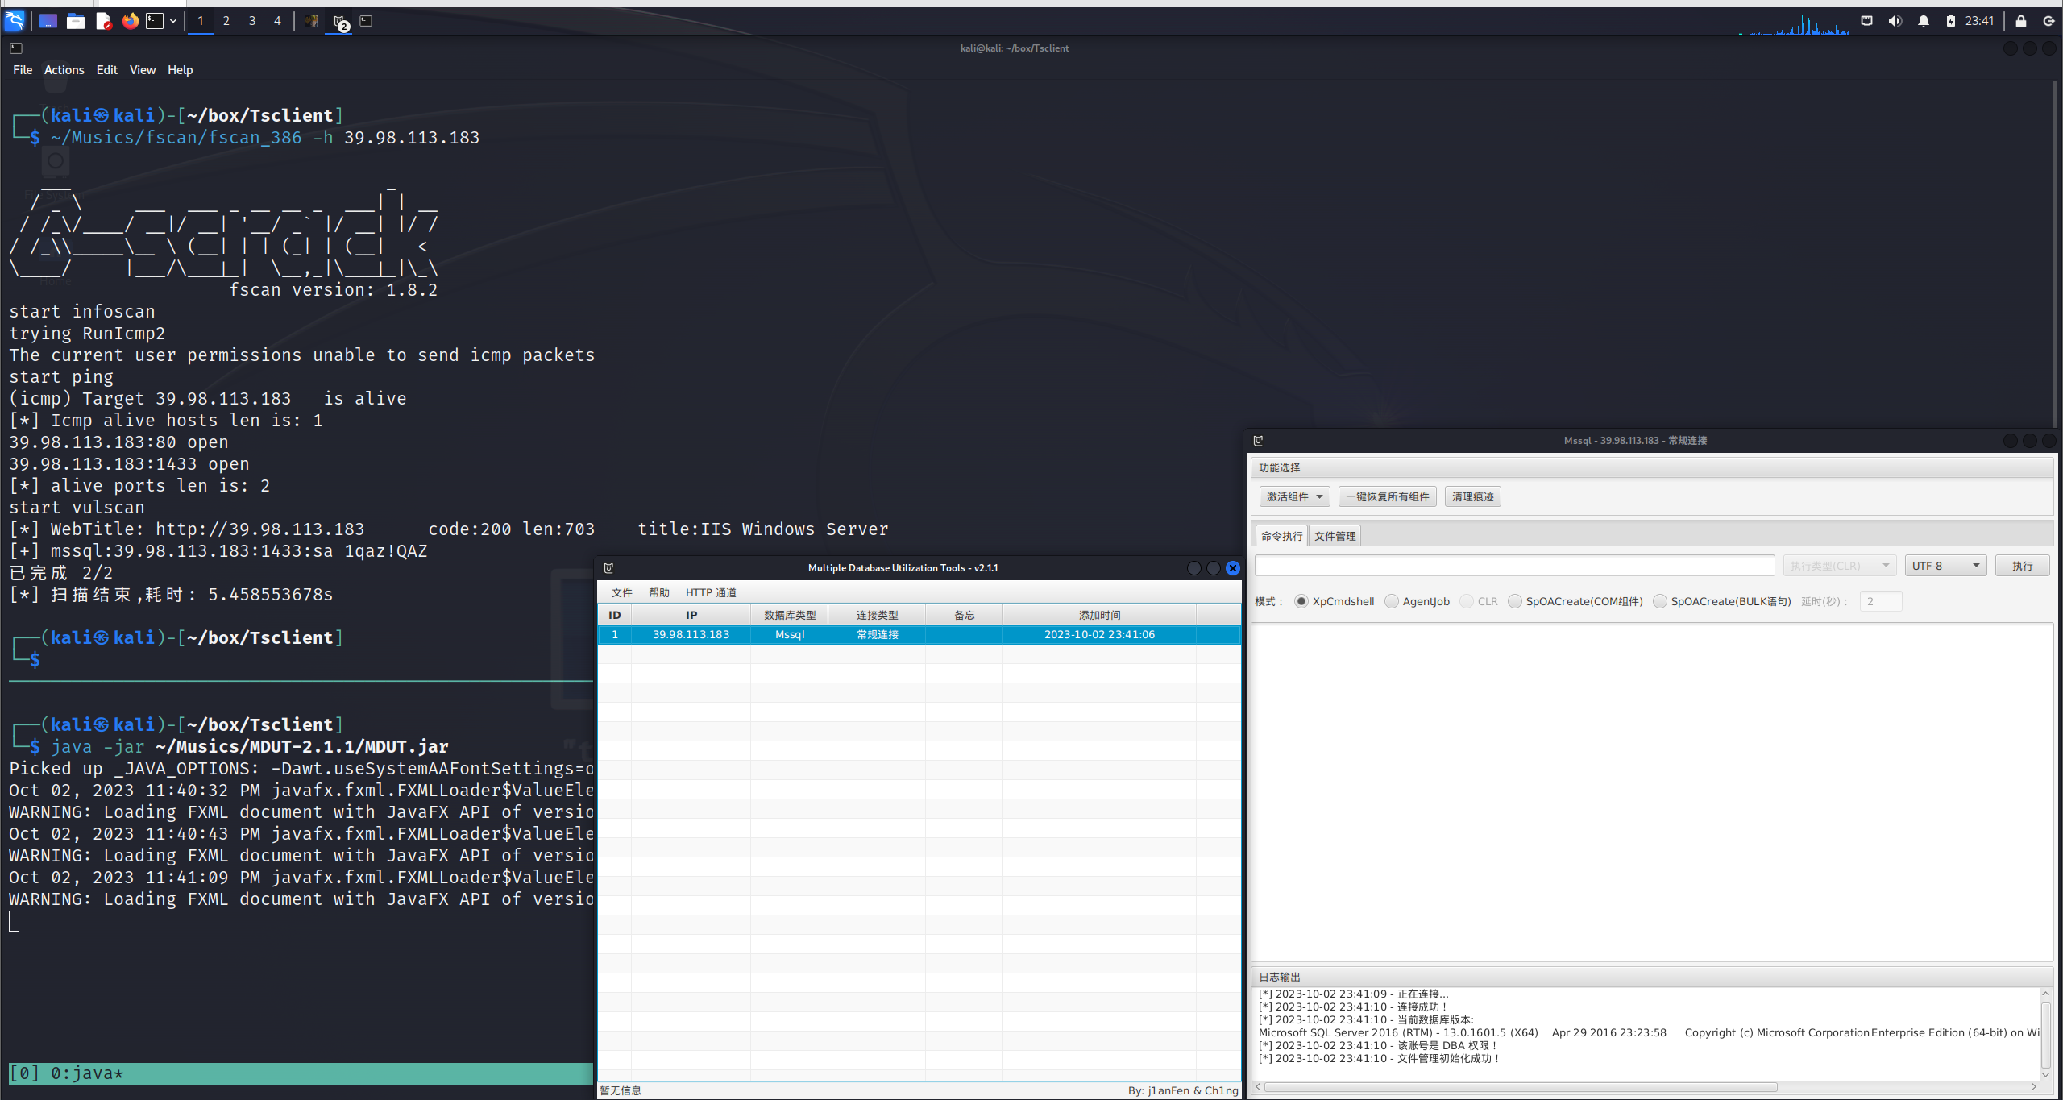Click the 清理痕迹 button
Image resolution: width=2063 pixels, height=1100 pixels.
pyautogui.click(x=1472, y=496)
